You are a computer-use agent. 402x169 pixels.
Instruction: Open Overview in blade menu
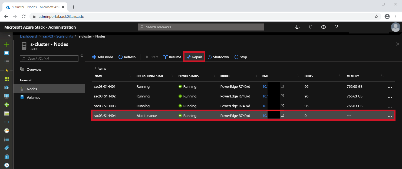pos(34,69)
